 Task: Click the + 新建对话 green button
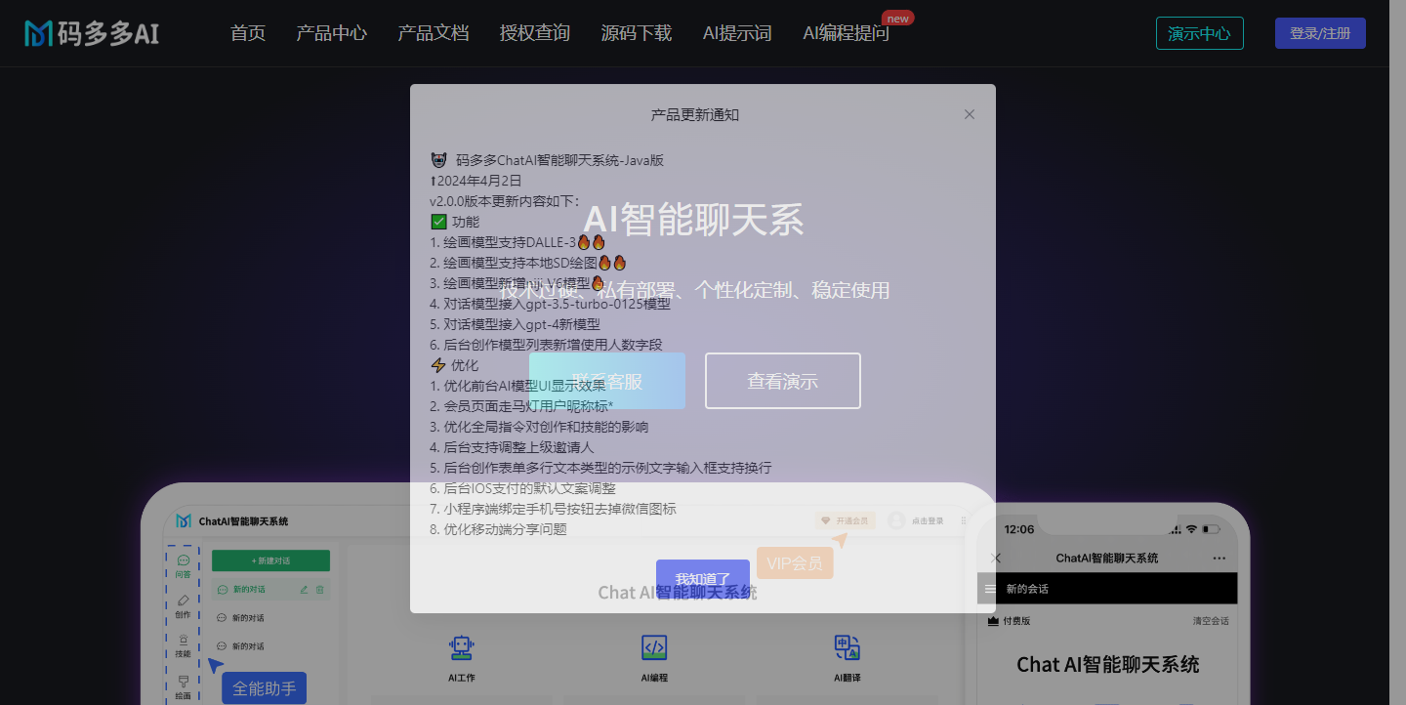270,560
